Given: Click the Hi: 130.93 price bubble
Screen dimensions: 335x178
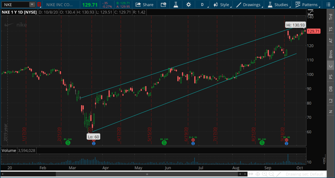Looking at the screenshot, I should coord(295,25).
